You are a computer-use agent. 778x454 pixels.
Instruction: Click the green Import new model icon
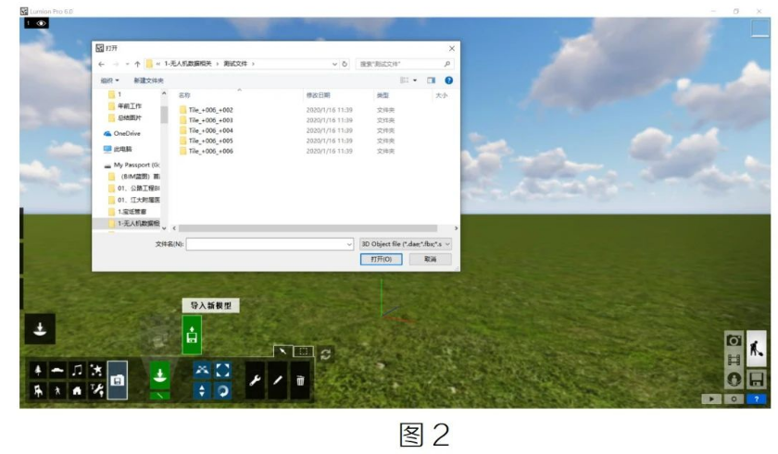pyautogui.click(x=192, y=335)
